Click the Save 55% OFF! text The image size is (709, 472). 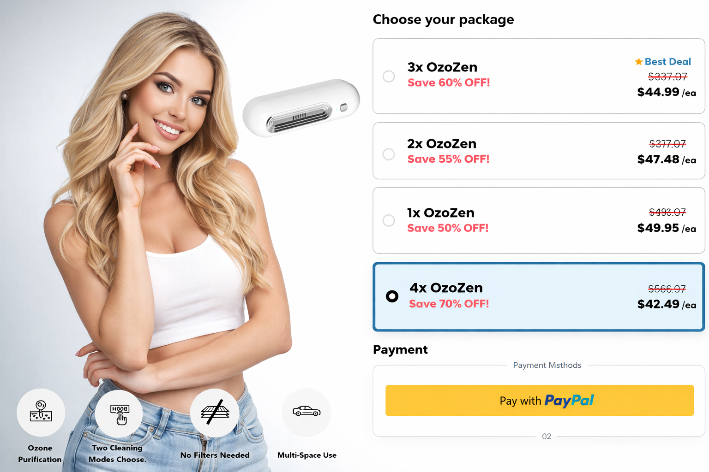pyautogui.click(x=448, y=159)
